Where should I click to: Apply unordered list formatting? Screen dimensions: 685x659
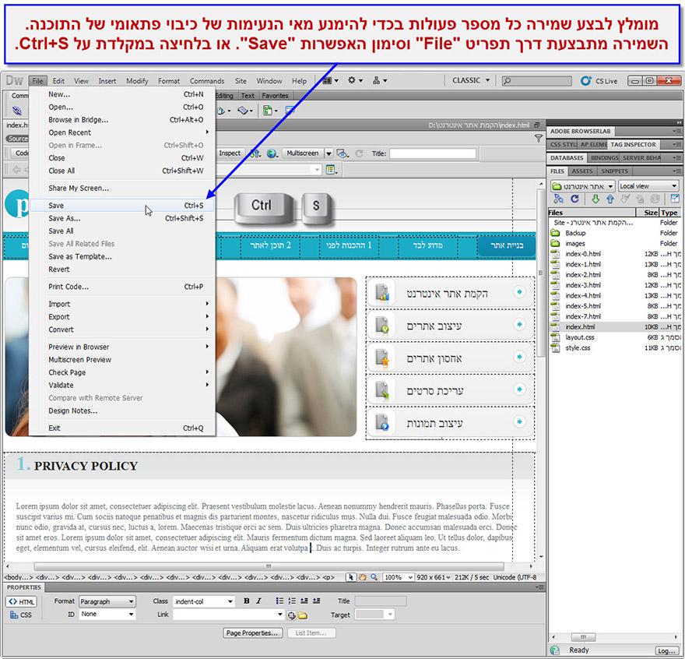point(279,601)
